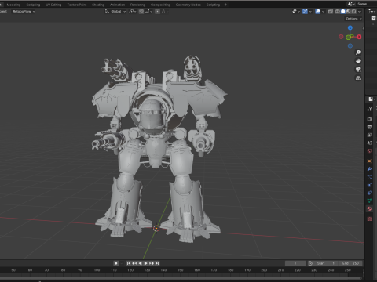Click the negative X axis gizmo circle
This screenshot has height=282, width=377.
pos(341,37)
